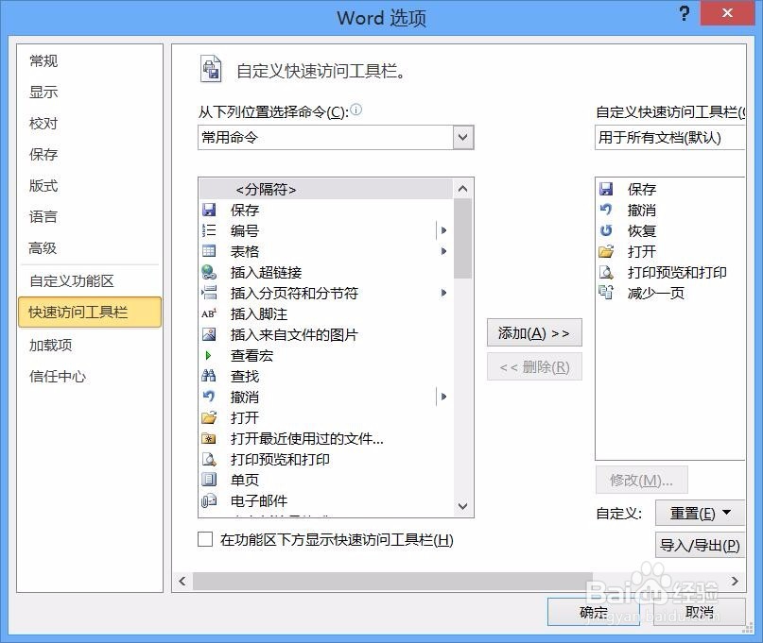The image size is (763, 643).
Task: Select the <分隔符> entry
Action: click(326, 189)
